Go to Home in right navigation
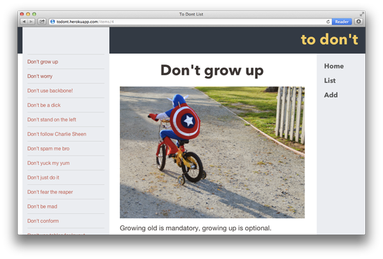This screenshot has width=383, height=259. coord(334,66)
